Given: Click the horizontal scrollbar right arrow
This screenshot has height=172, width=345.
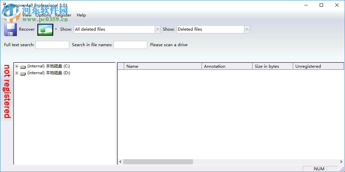Looking at the screenshot, I should tap(342, 162).
